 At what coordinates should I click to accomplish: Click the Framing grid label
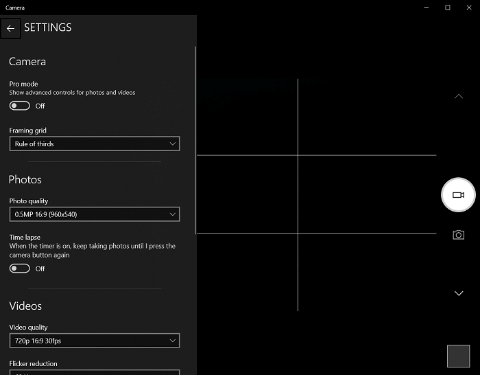[28, 130]
